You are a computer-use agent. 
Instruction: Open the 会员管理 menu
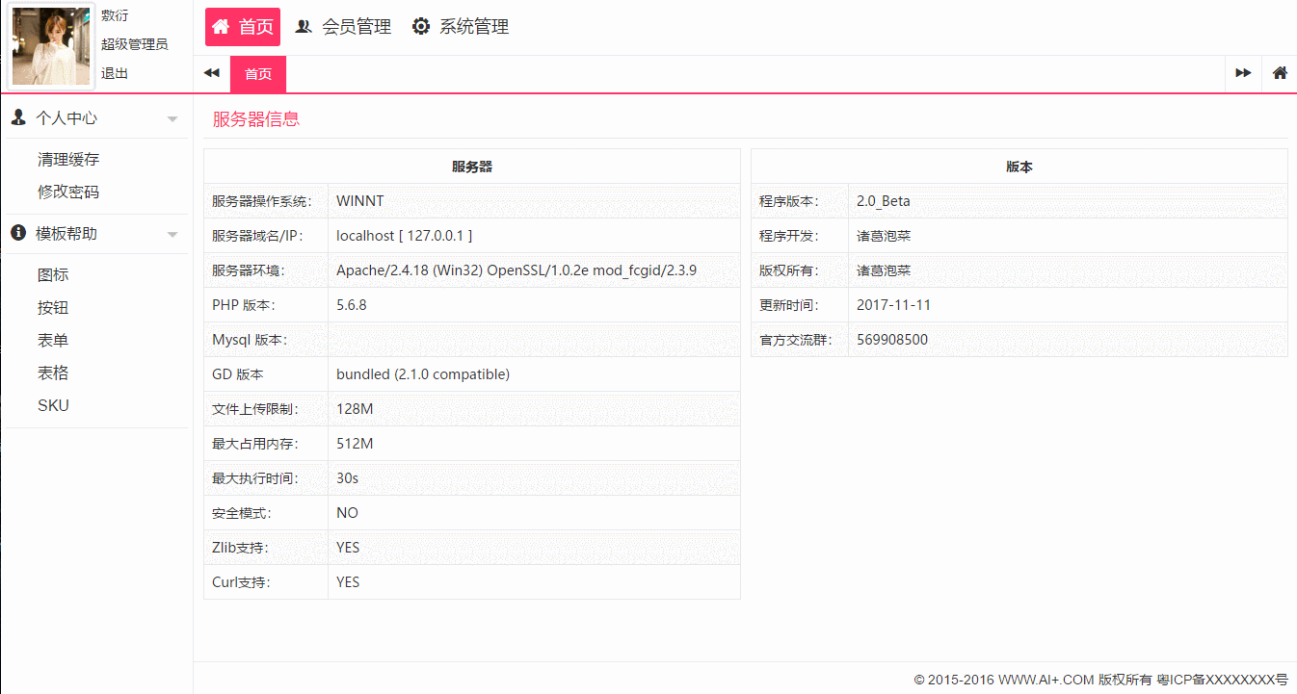click(356, 27)
